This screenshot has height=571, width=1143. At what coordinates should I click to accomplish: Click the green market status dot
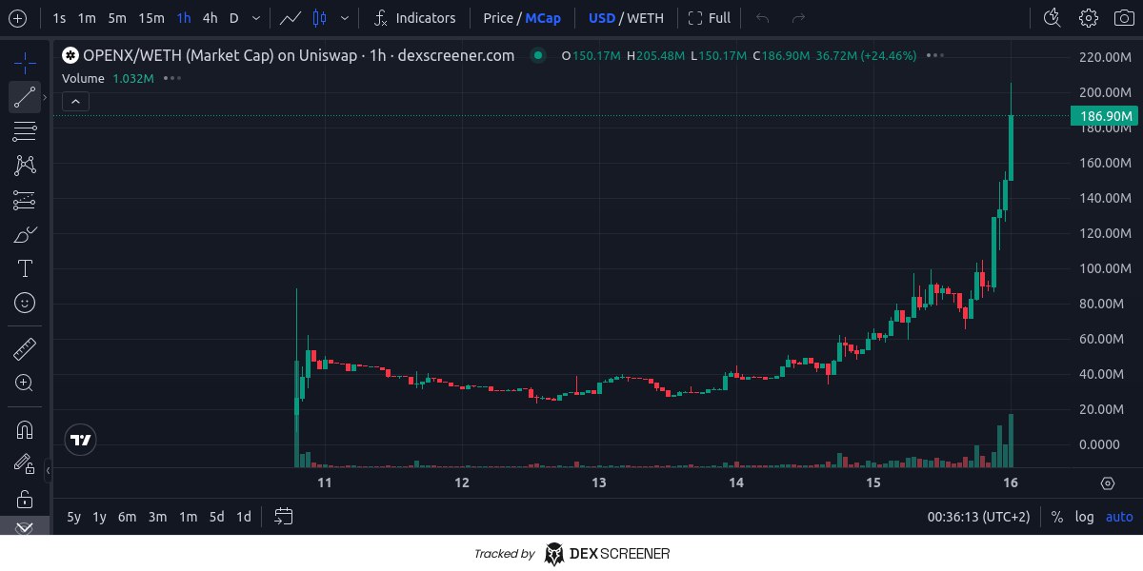click(x=538, y=55)
